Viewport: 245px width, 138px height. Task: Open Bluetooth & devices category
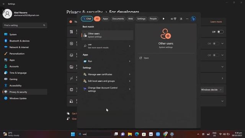click(x=25, y=41)
